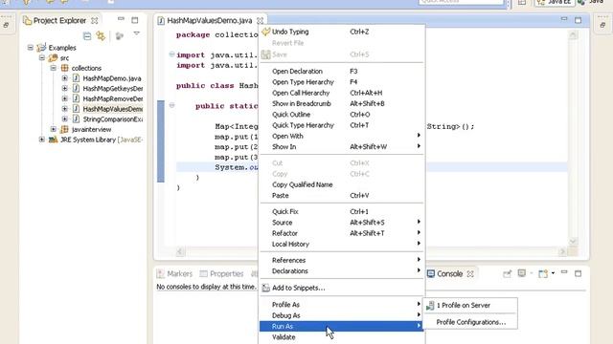Image resolution: width=613 pixels, height=344 pixels.
Task: Choose 1 Profile on Server submenu item
Action: 470,306
